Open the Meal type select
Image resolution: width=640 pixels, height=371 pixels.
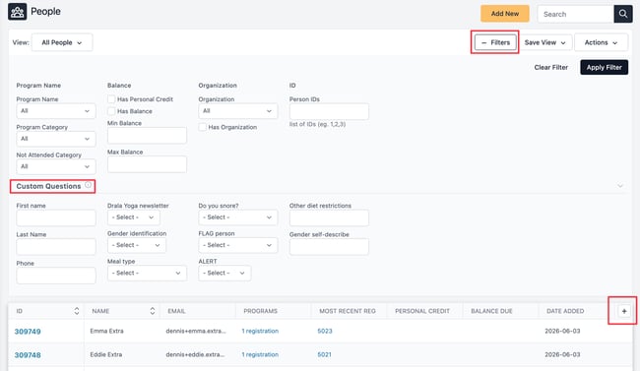[147, 273]
